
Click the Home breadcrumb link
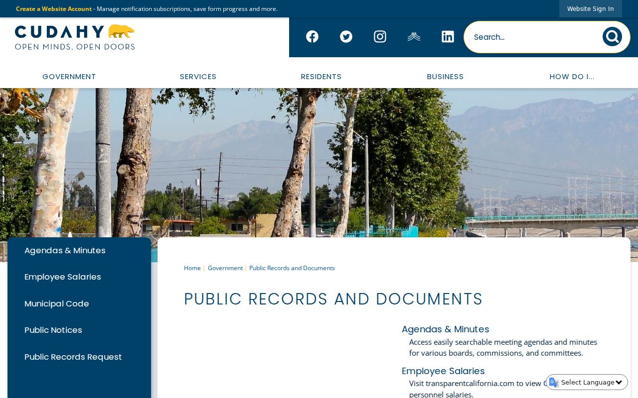tap(192, 268)
